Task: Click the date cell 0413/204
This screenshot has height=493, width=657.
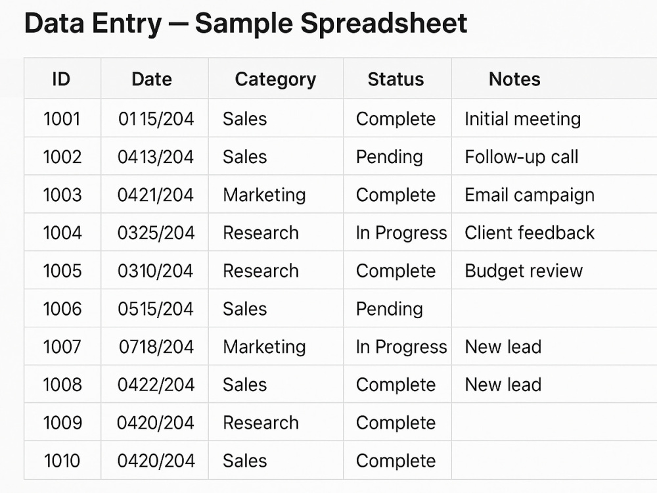Action: point(156,157)
